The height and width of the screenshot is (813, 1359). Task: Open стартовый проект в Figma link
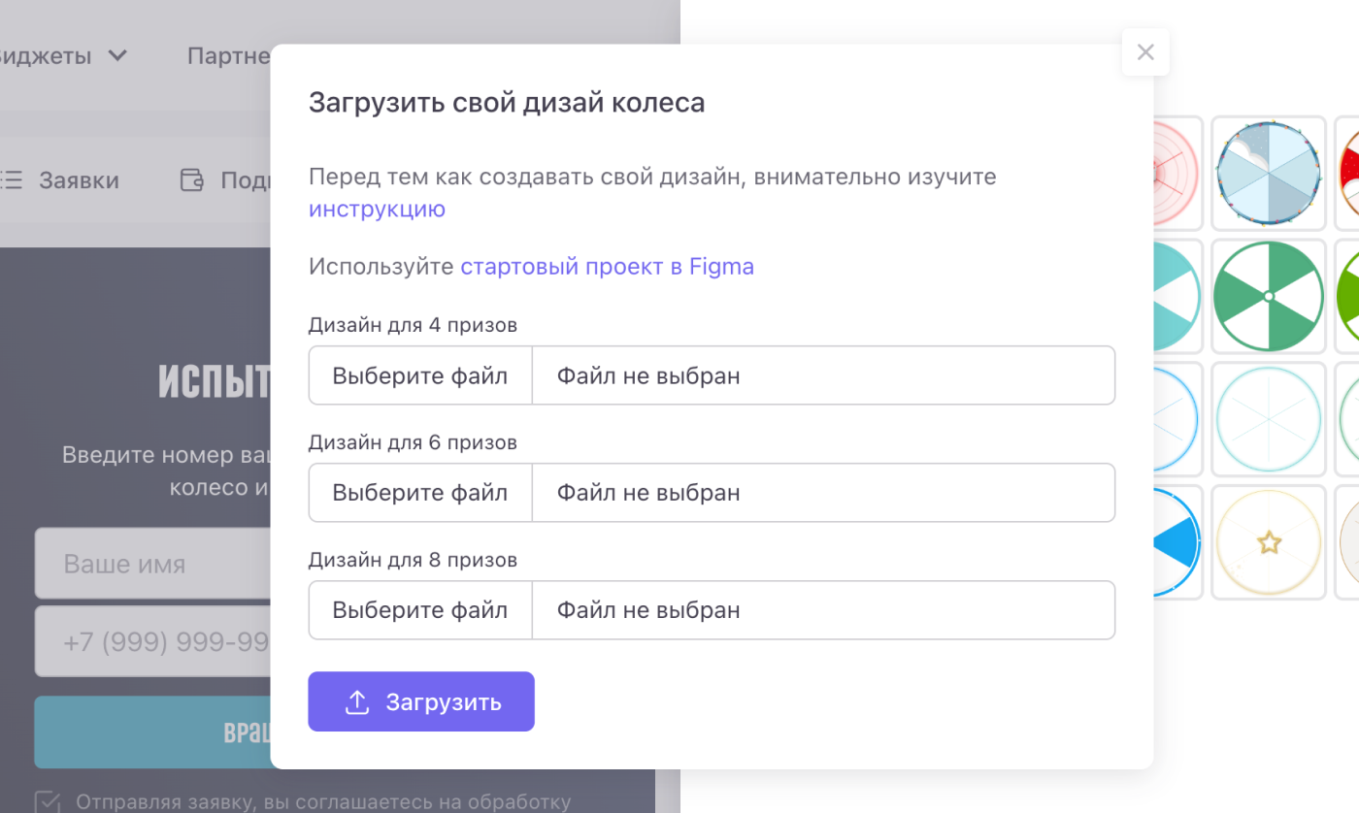[x=607, y=267]
